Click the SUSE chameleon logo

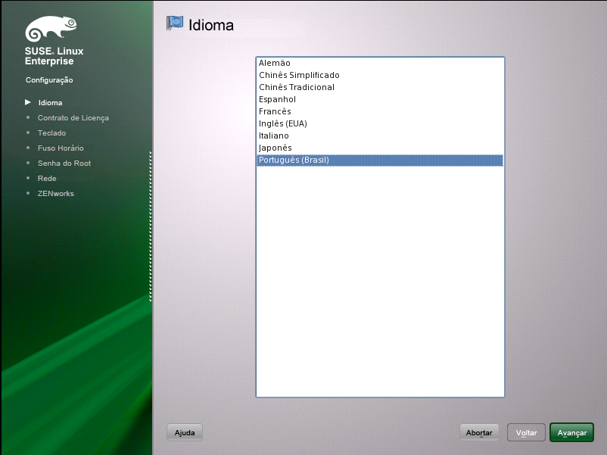[x=51, y=29]
